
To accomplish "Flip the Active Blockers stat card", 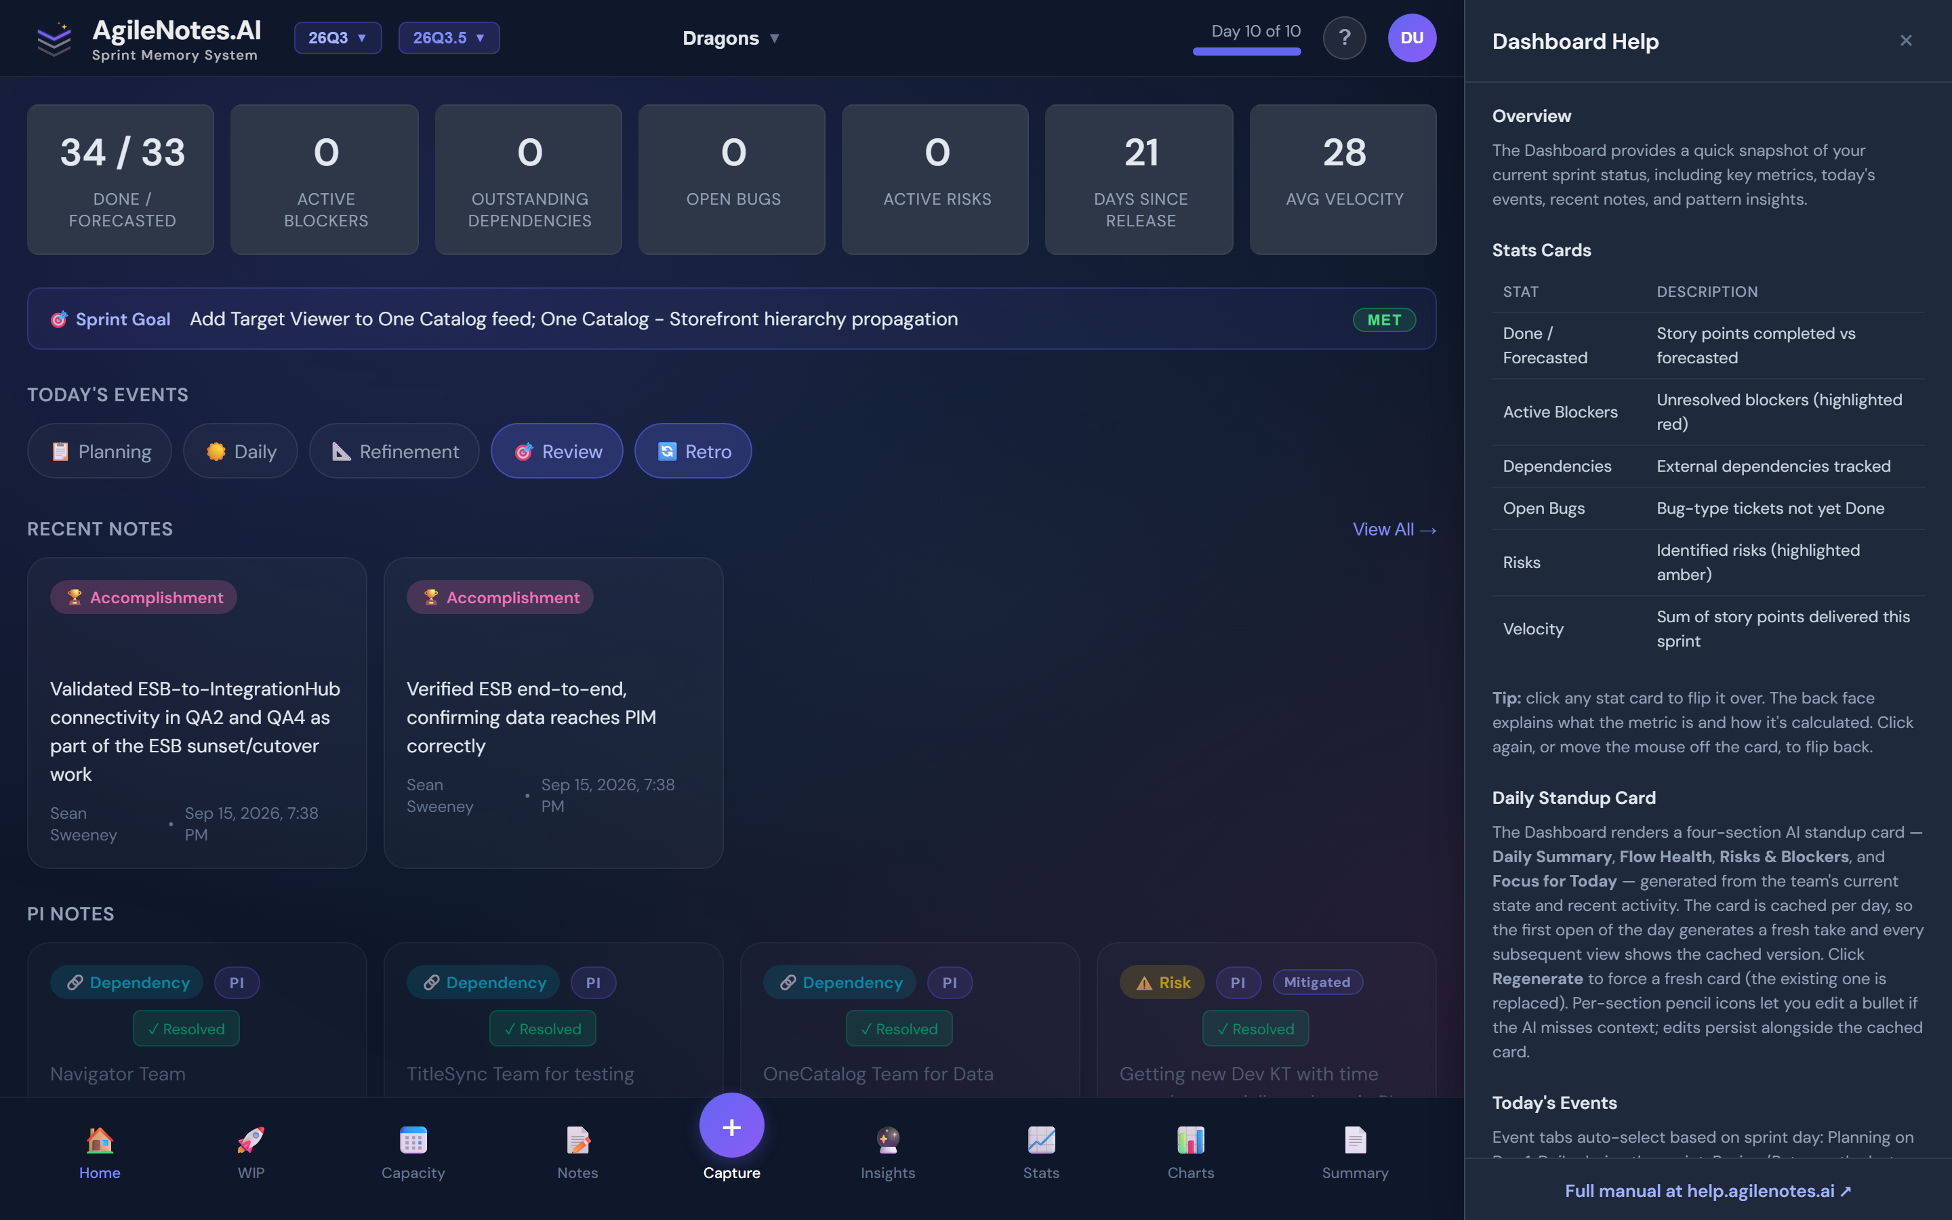I will tap(324, 180).
